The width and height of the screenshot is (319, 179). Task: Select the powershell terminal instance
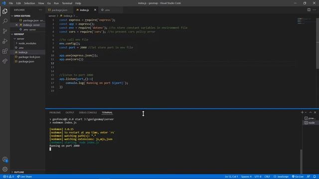310,118
